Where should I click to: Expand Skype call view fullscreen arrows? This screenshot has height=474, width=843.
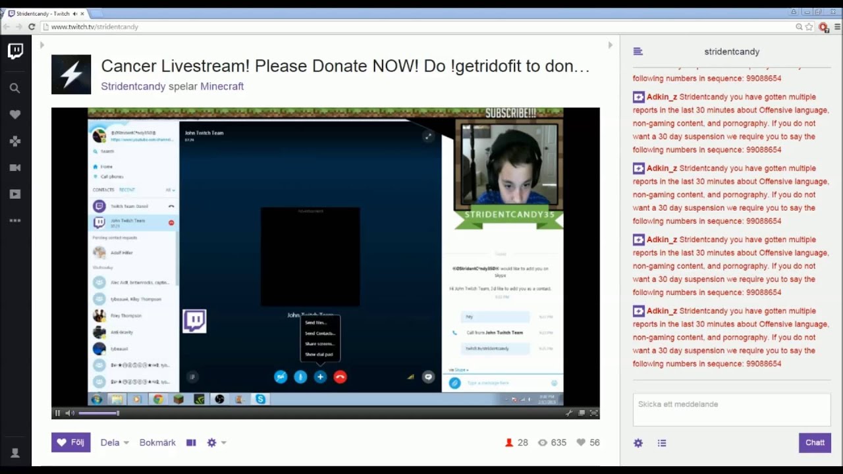coord(428,136)
